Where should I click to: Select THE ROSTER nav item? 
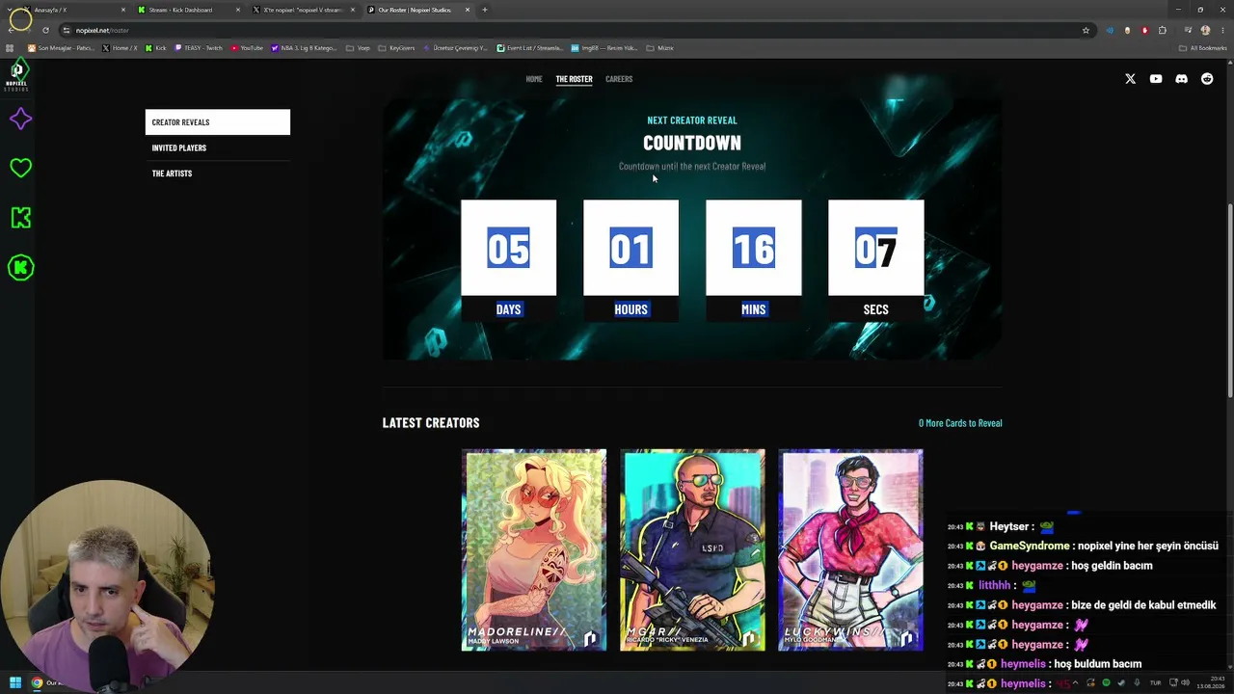click(x=574, y=79)
